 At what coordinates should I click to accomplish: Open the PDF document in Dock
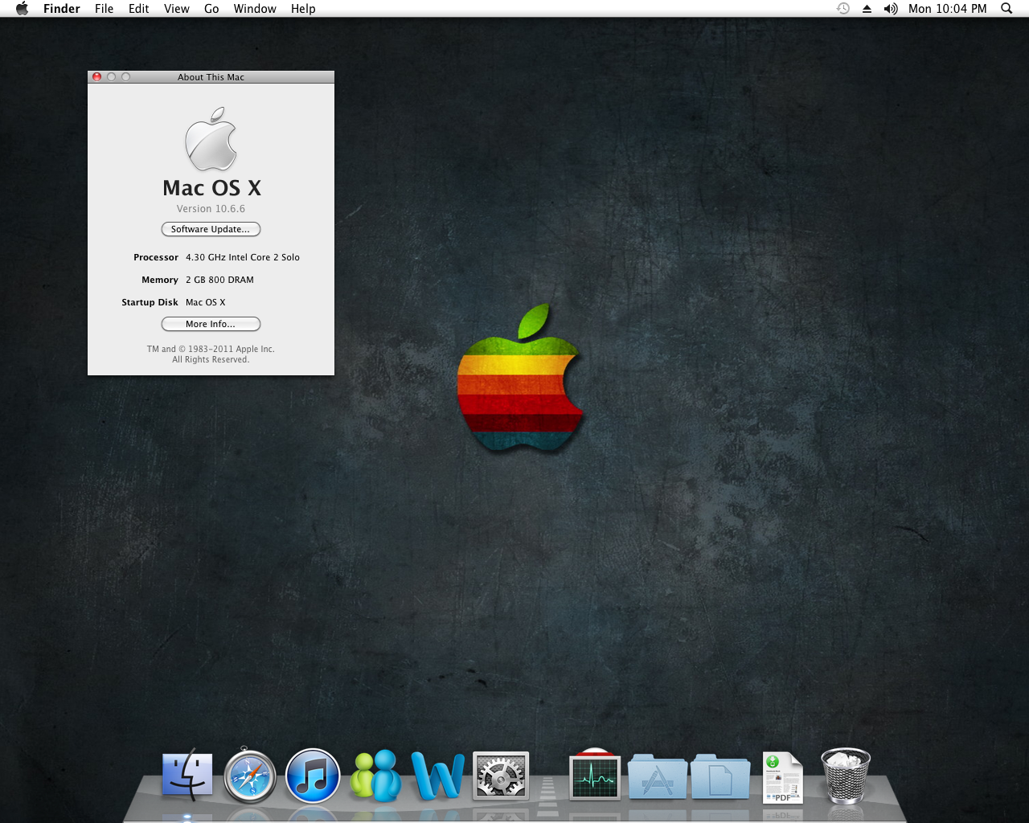782,777
